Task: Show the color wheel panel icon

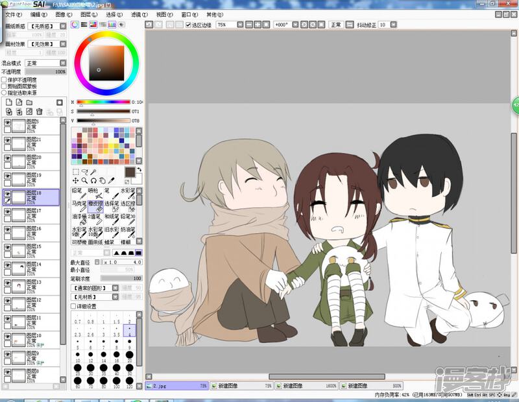Action: point(75,25)
